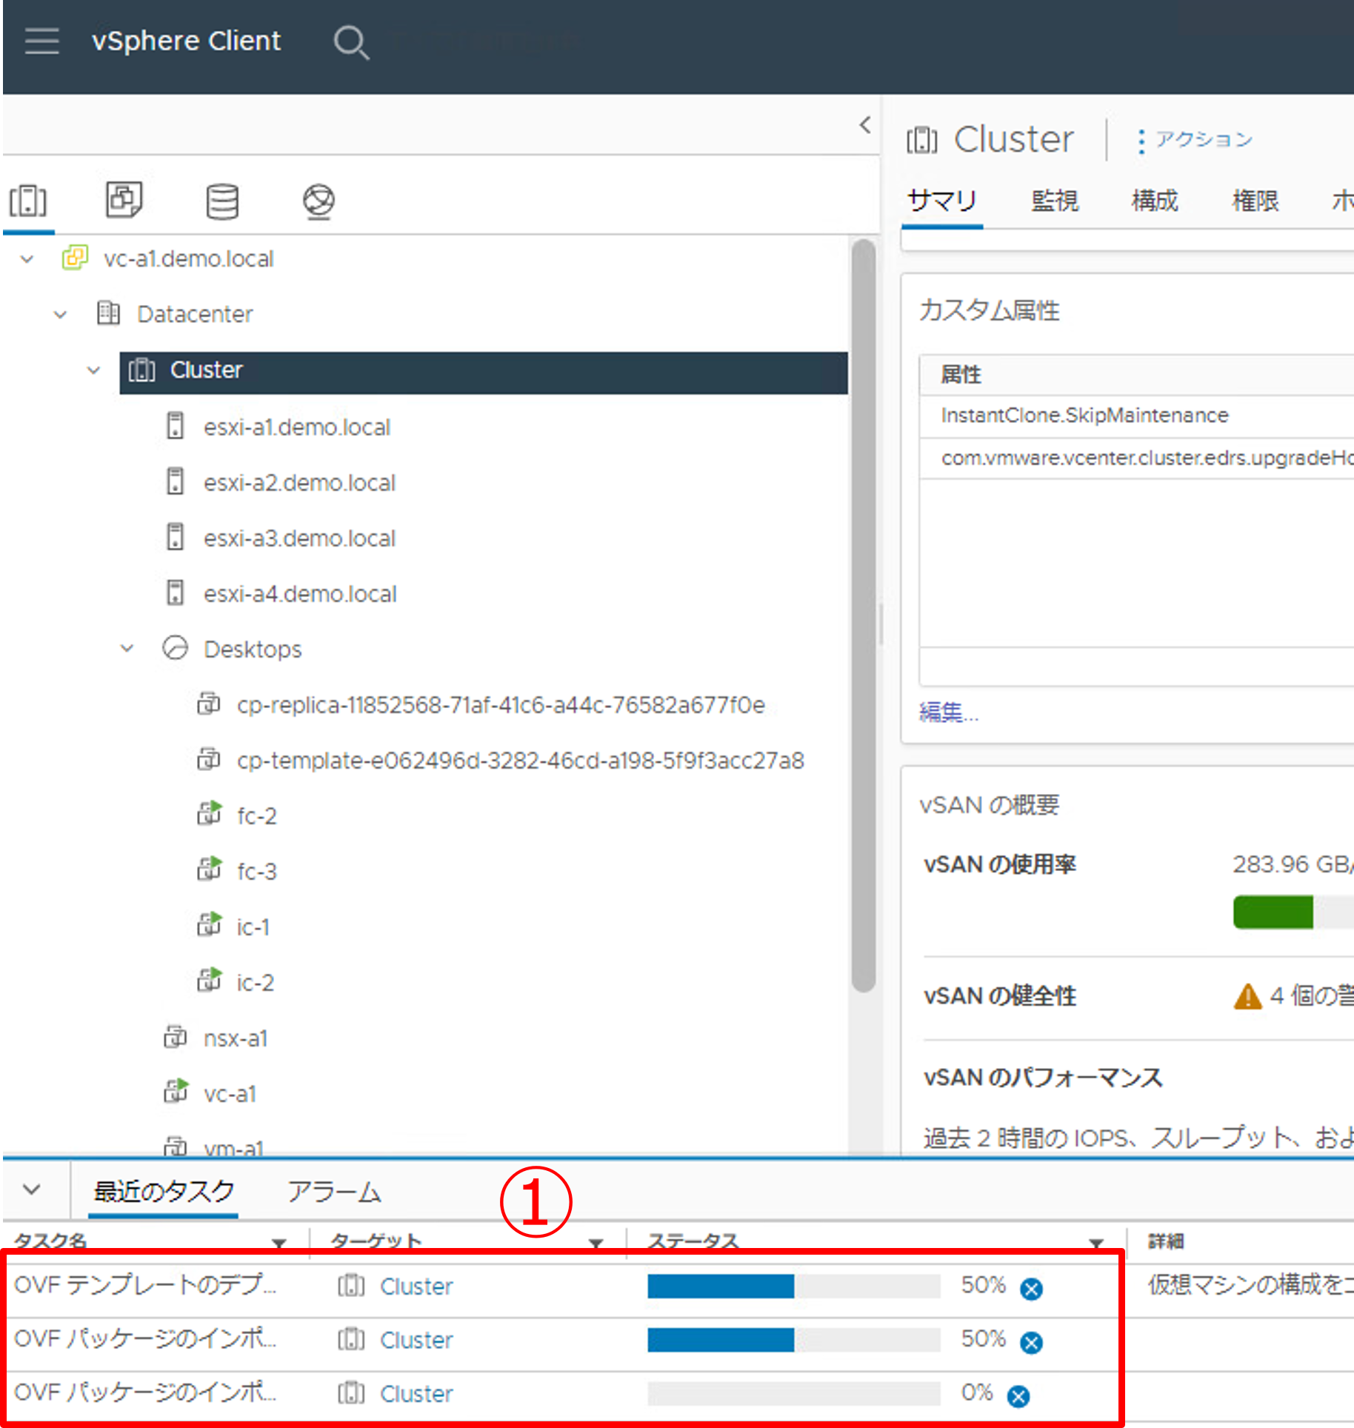
Task: Collapse the Desktops resource pool node
Action: click(127, 649)
